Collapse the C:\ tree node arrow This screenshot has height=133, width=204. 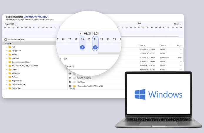[6, 43]
